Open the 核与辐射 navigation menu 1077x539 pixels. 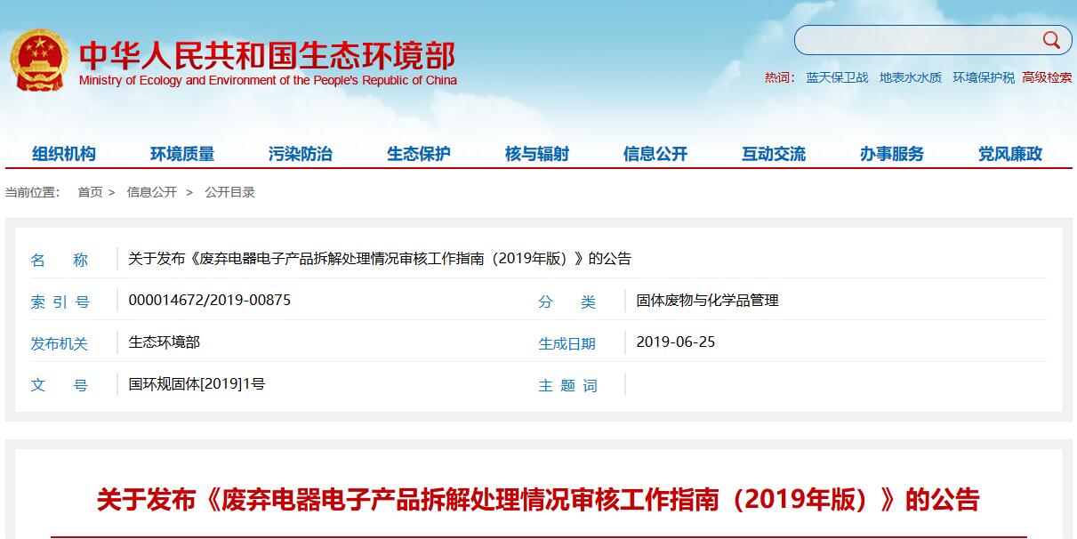pos(537,154)
